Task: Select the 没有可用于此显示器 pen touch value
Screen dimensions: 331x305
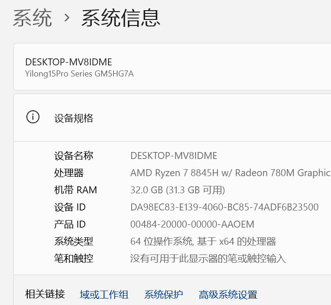Action: pos(208,258)
